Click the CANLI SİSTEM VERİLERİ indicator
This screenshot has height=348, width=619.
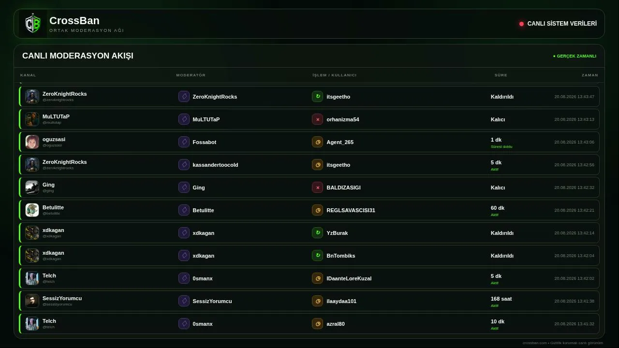(x=558, y=24)
